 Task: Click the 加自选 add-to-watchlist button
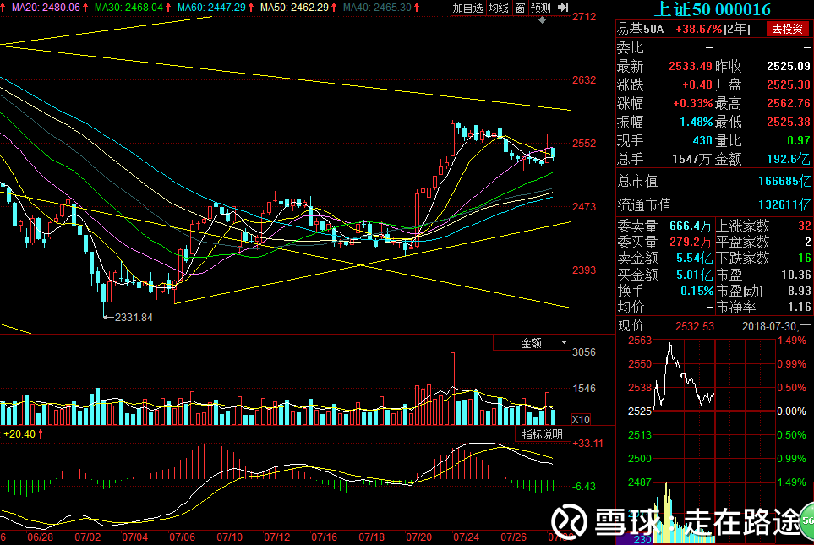467,8
